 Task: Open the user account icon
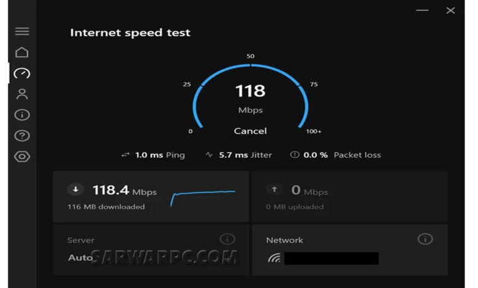pos(22,94)
